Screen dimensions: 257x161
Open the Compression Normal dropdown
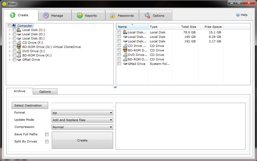[x=82, y=127]
